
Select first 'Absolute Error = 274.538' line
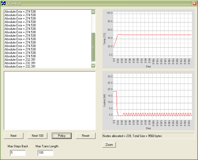(x=20, y=12)
